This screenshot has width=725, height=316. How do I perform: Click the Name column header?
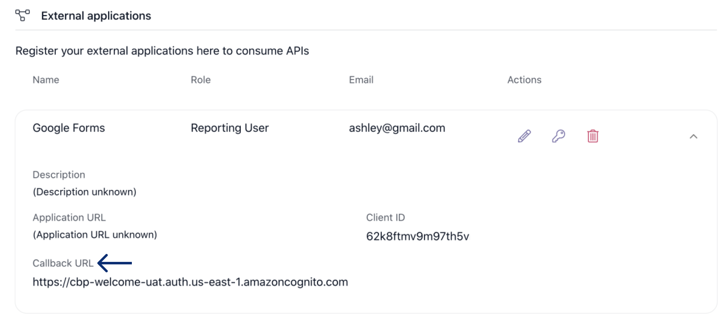46,80
